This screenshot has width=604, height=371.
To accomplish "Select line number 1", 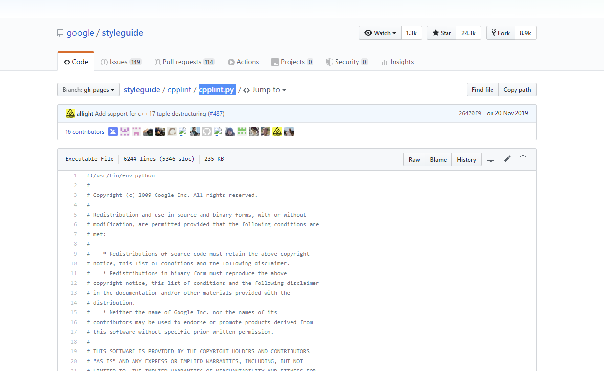I will click(x=75, y=175).
